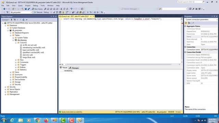Click the Database Engine Query icon beside New Query
Image resolution: width=219 pixels, height=123 pixels.
(x=45, y=9)
